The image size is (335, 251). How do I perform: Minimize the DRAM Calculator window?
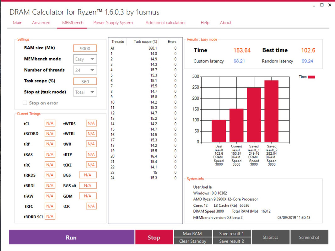(x=314, y=5)
